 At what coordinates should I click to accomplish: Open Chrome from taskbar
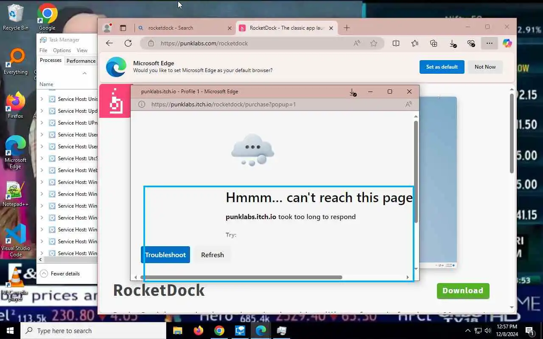(219, 331)
